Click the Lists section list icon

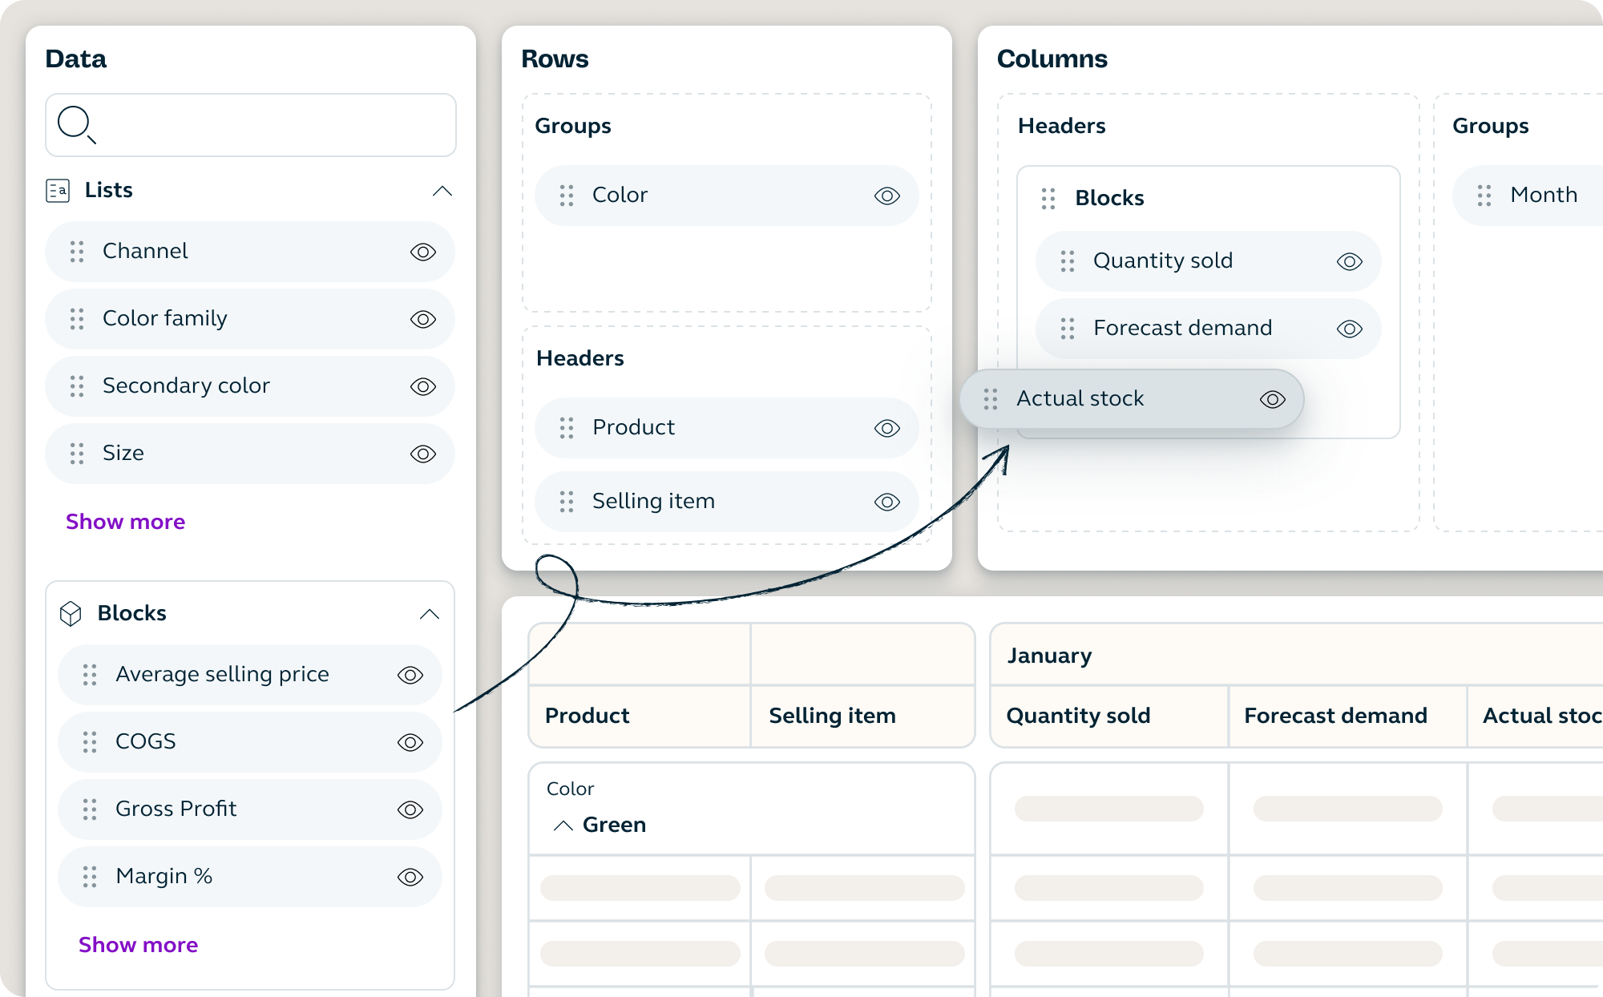point(58,191)
